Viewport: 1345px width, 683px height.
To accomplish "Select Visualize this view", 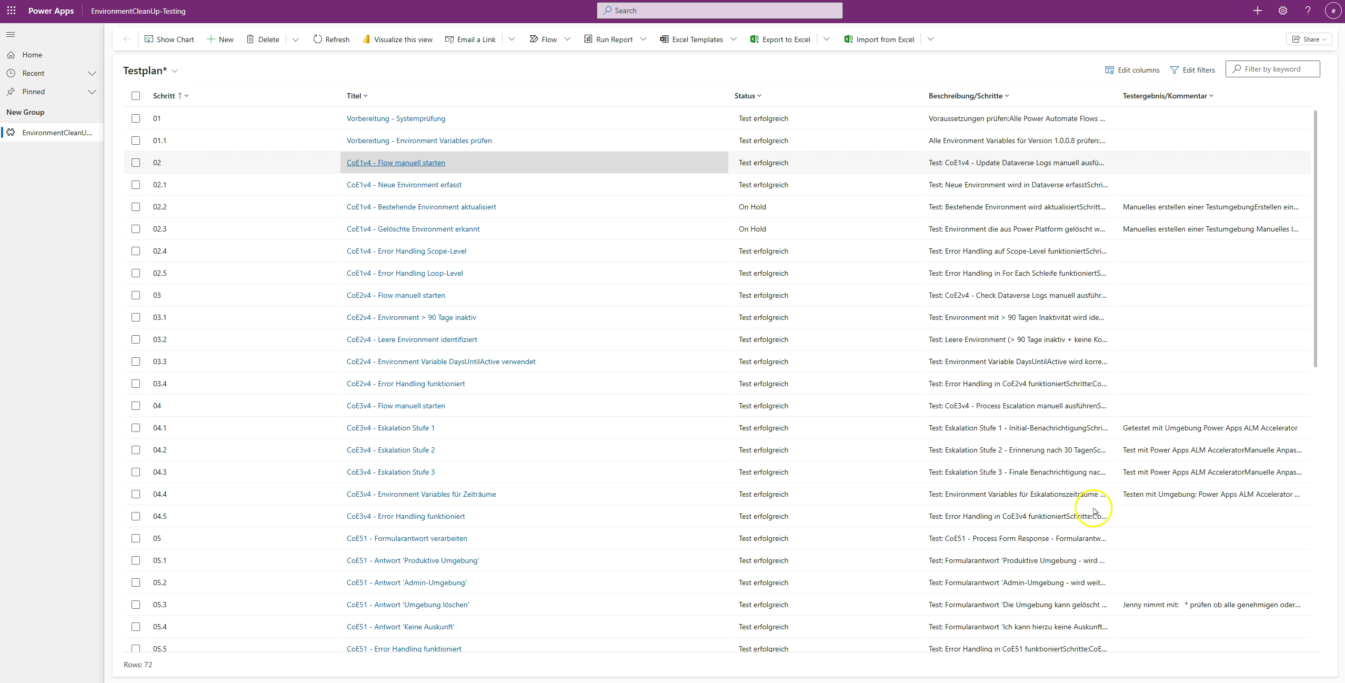I will (397, 39).
